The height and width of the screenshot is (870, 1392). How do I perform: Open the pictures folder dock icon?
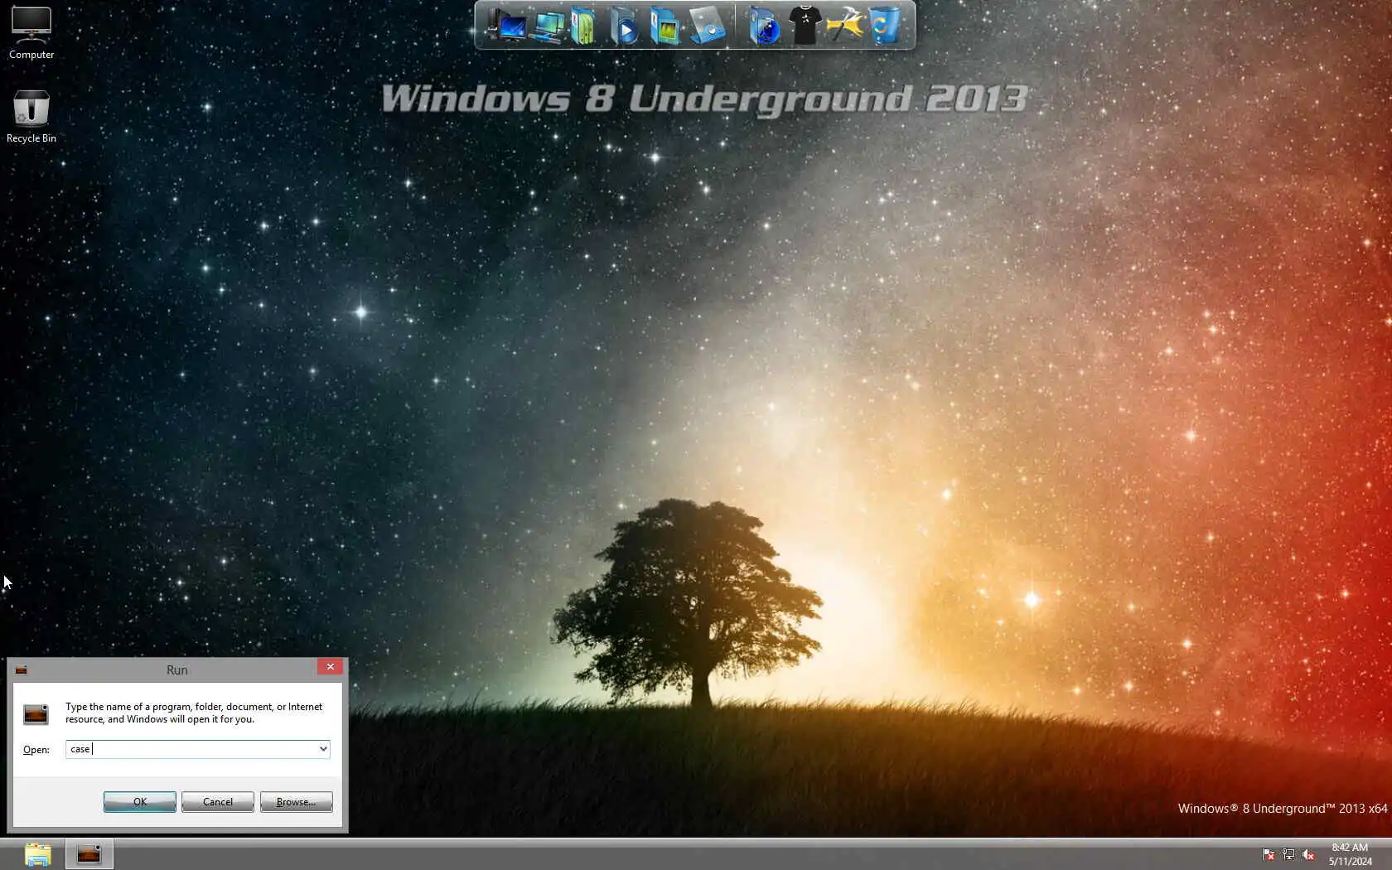[x=665, y=26]
